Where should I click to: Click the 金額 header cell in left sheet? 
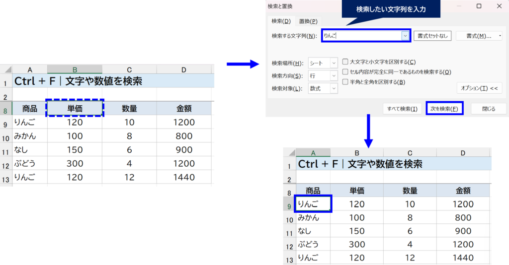(x=184, y=108)
